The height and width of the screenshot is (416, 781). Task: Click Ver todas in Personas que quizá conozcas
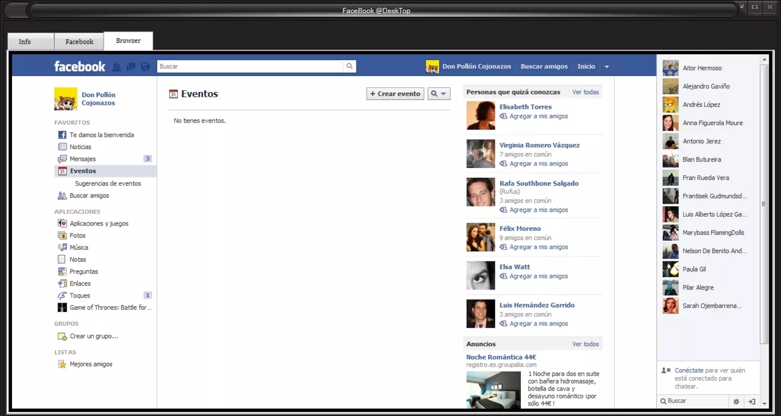tap(586, 92)
